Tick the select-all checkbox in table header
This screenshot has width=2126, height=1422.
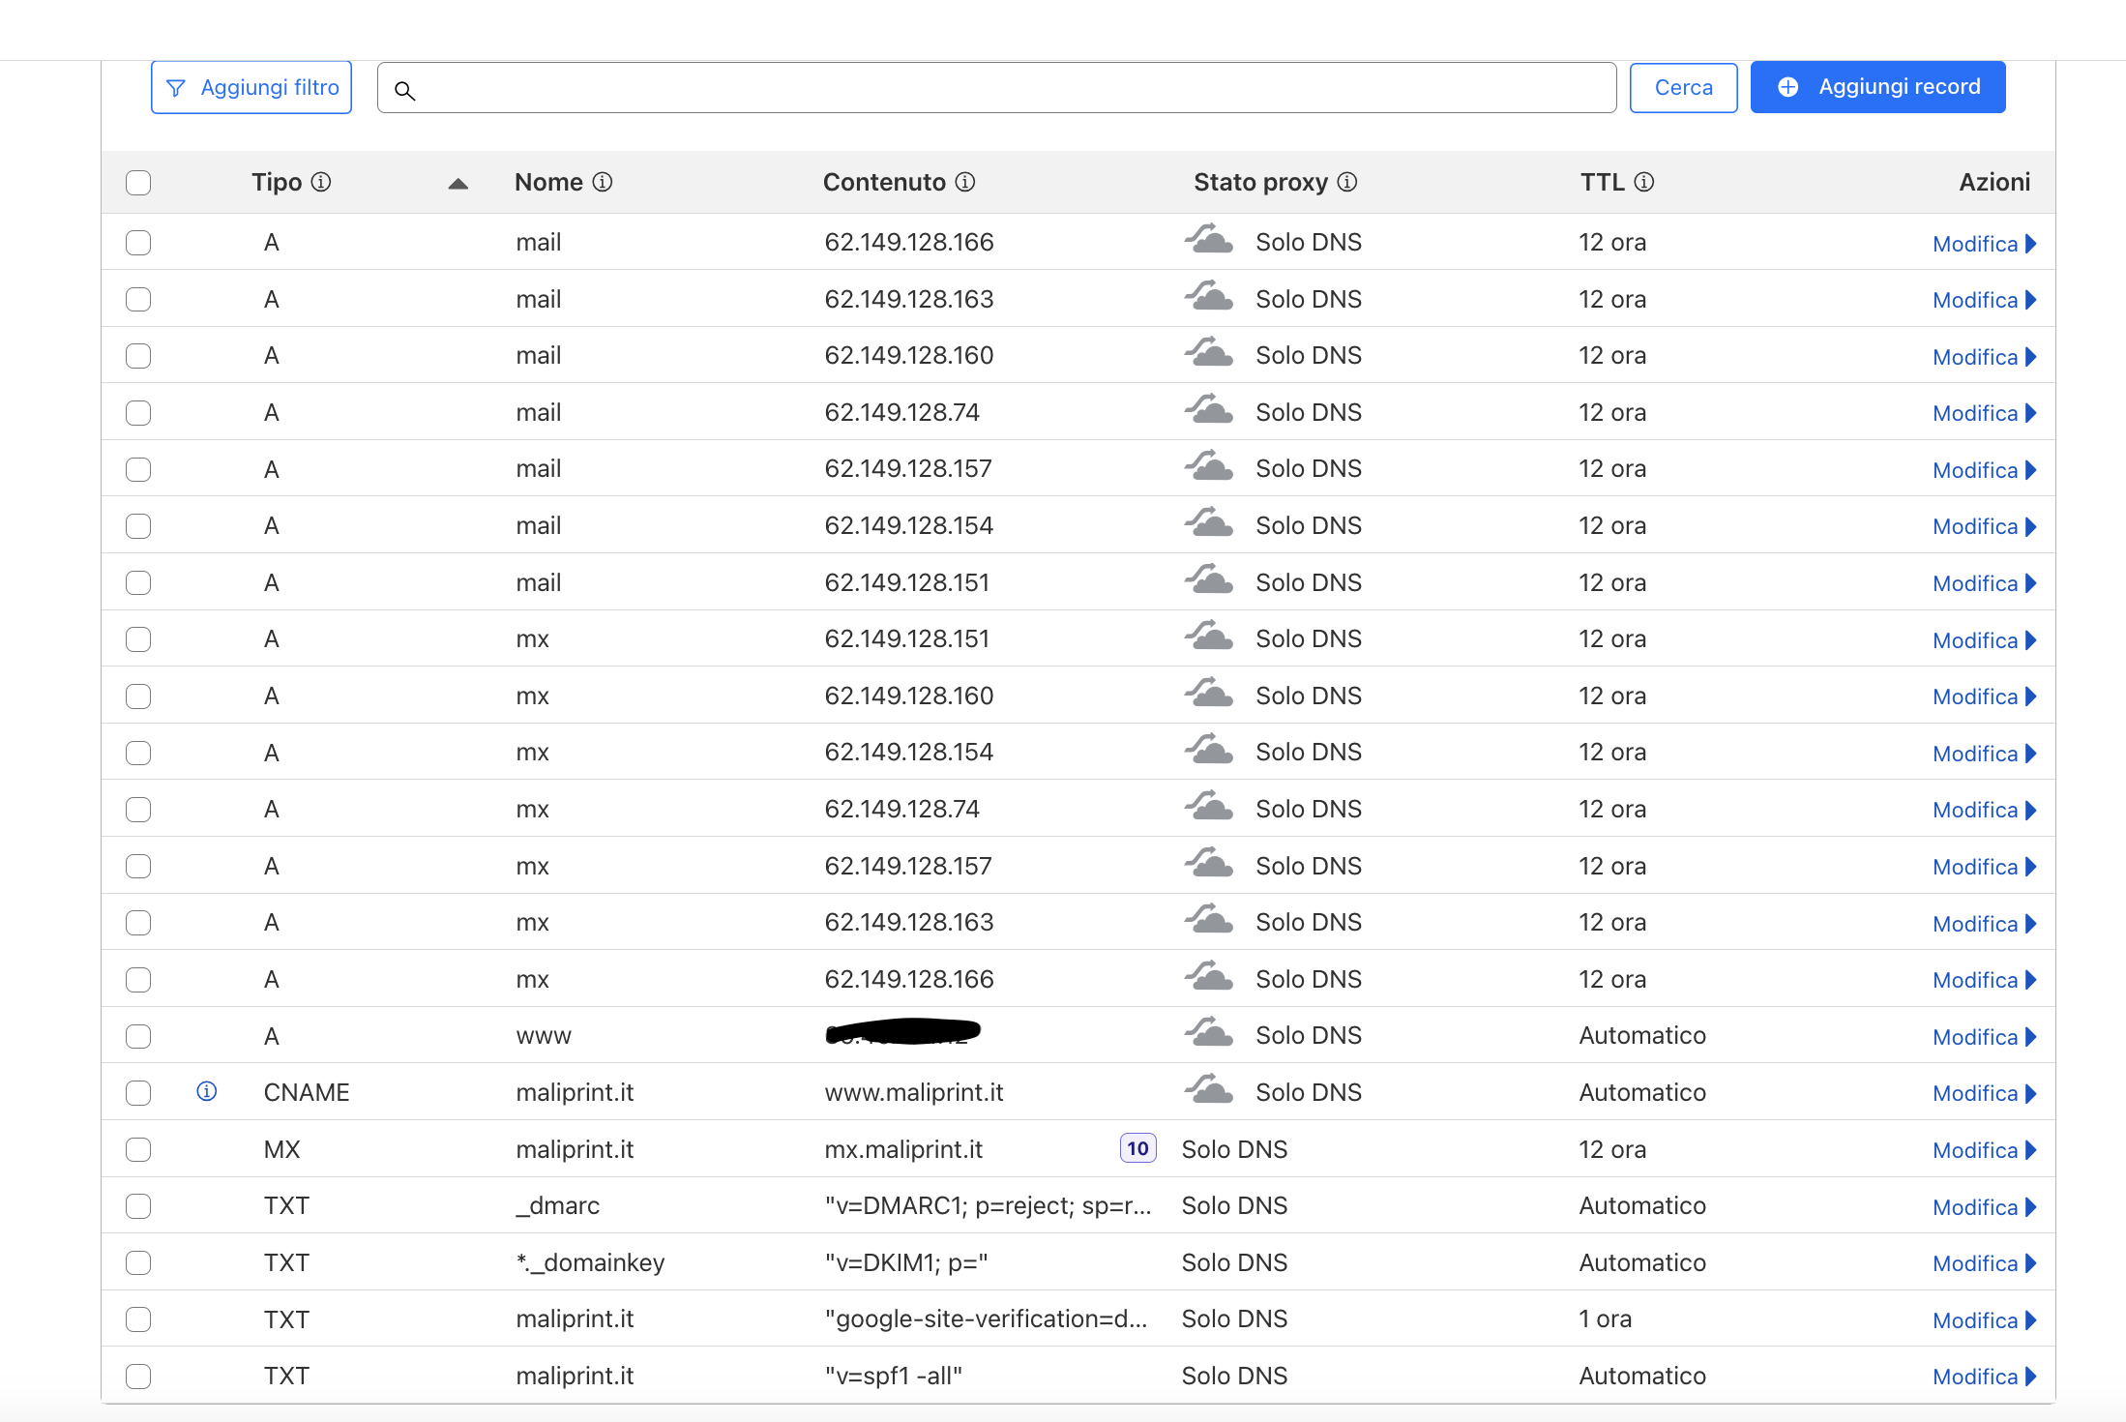coord(138,183)
